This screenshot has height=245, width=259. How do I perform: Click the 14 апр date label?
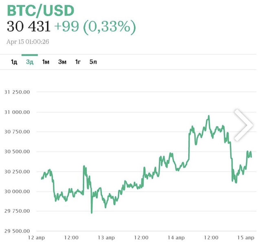176,237
